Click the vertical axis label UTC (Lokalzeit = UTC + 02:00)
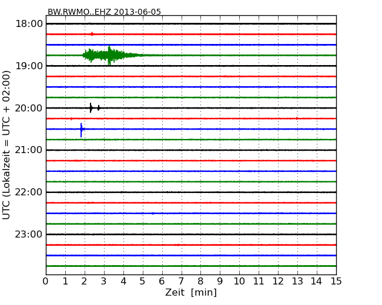382x305 pixels. (x=6, y=145)
